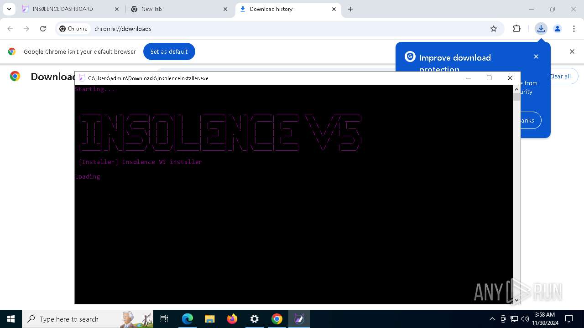Expand the tab search dropdown

pyautogui.click(x=9, y=9)
